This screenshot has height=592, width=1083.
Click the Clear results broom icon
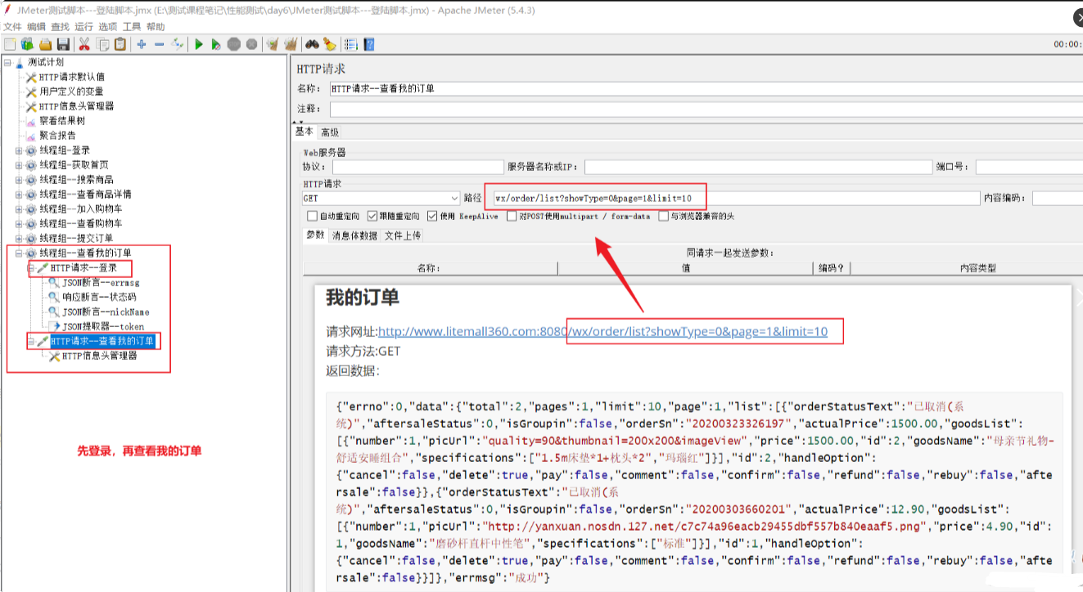(x=272, y=44)
